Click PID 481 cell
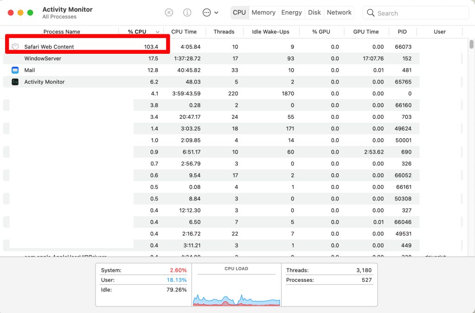Image resolution: width=475 pixels, height=313 pixels. 407,70
